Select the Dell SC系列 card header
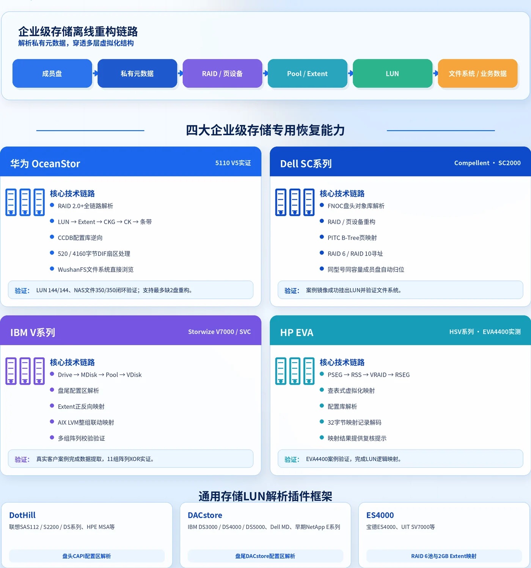Screen dimensions: 531x568 (400, 162)
